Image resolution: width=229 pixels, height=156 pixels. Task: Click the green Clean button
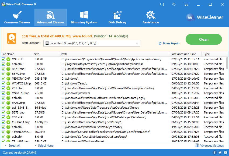[204, 39]
